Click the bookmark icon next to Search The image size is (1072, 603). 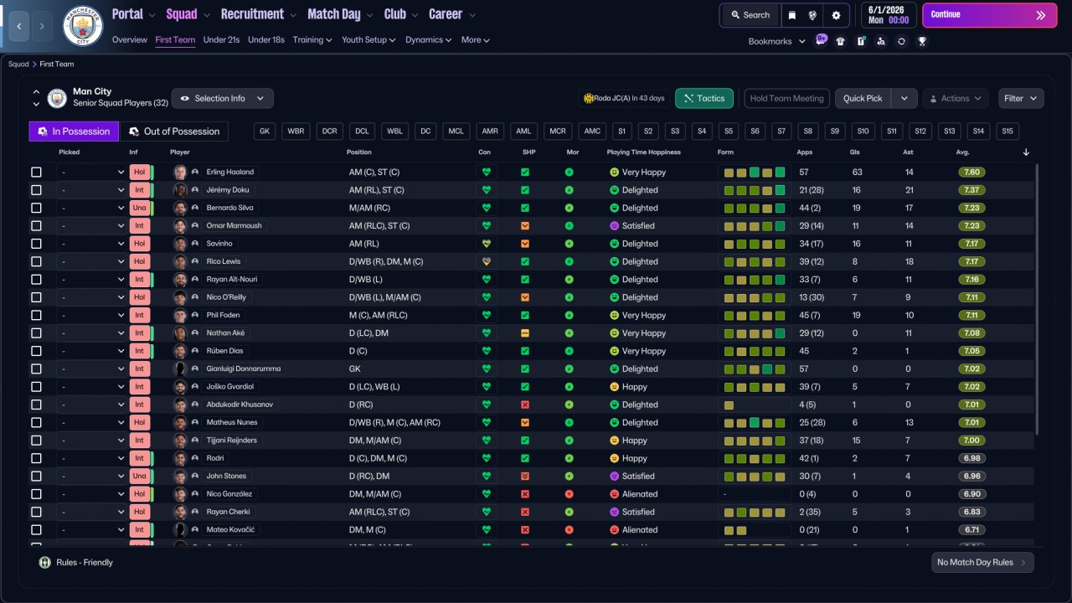[x=791, y=15]
